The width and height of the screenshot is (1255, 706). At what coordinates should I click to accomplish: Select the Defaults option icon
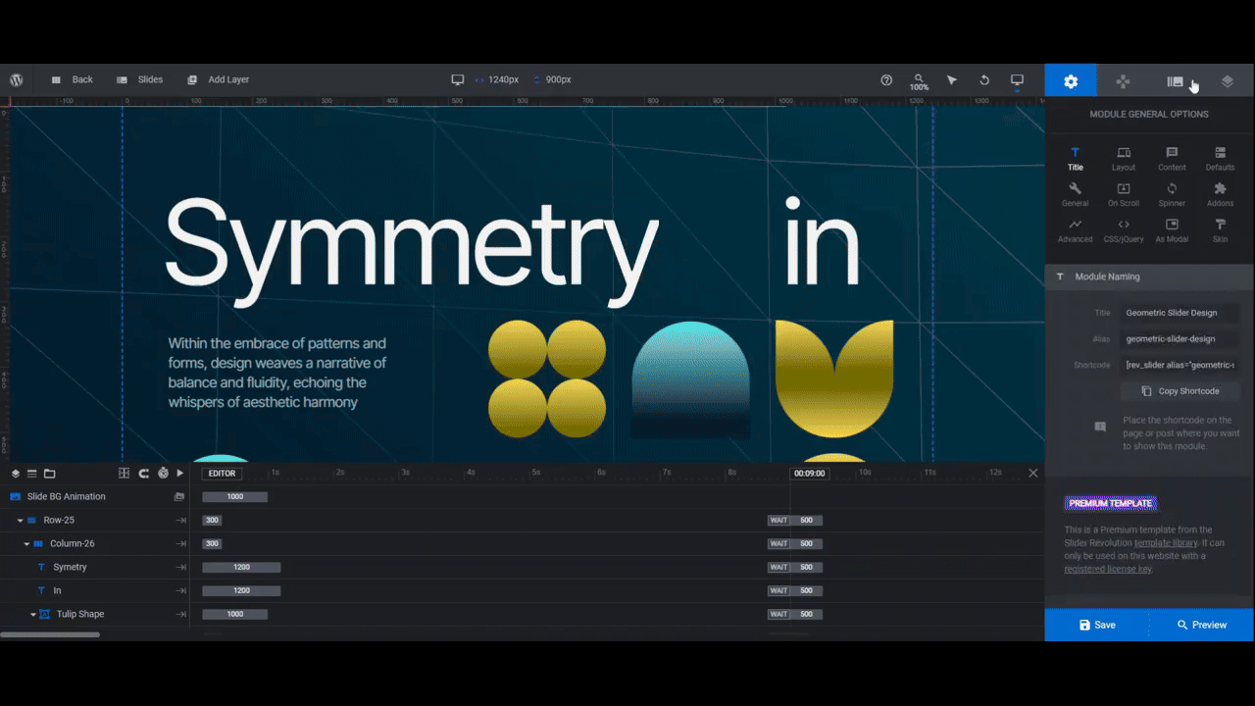point(1220,159)
